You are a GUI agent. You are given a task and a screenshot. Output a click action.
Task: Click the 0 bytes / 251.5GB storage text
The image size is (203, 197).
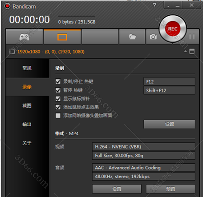point(77,22)
